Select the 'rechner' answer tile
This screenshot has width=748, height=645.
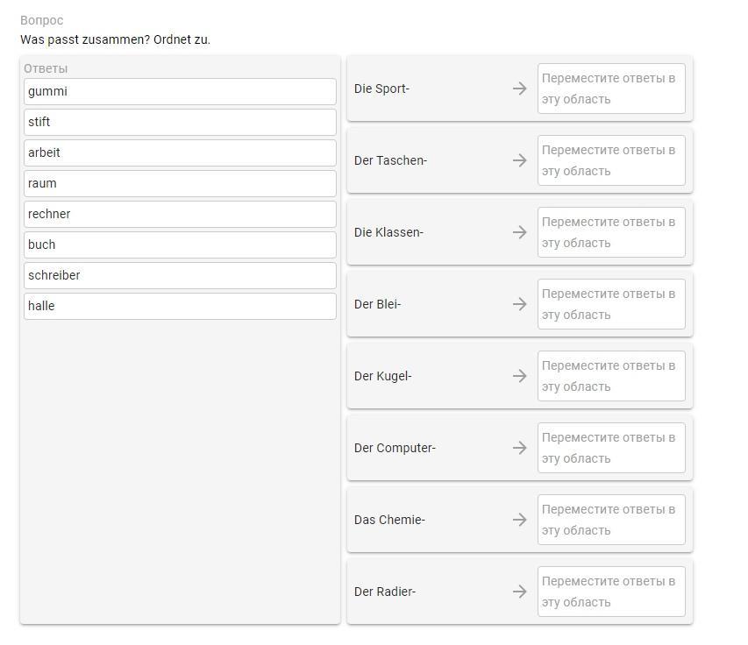tap(180, 214)
